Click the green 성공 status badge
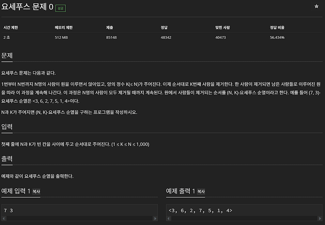Image resolution: width=325 pixels, height=225 pixels. (x=61, y=8)
